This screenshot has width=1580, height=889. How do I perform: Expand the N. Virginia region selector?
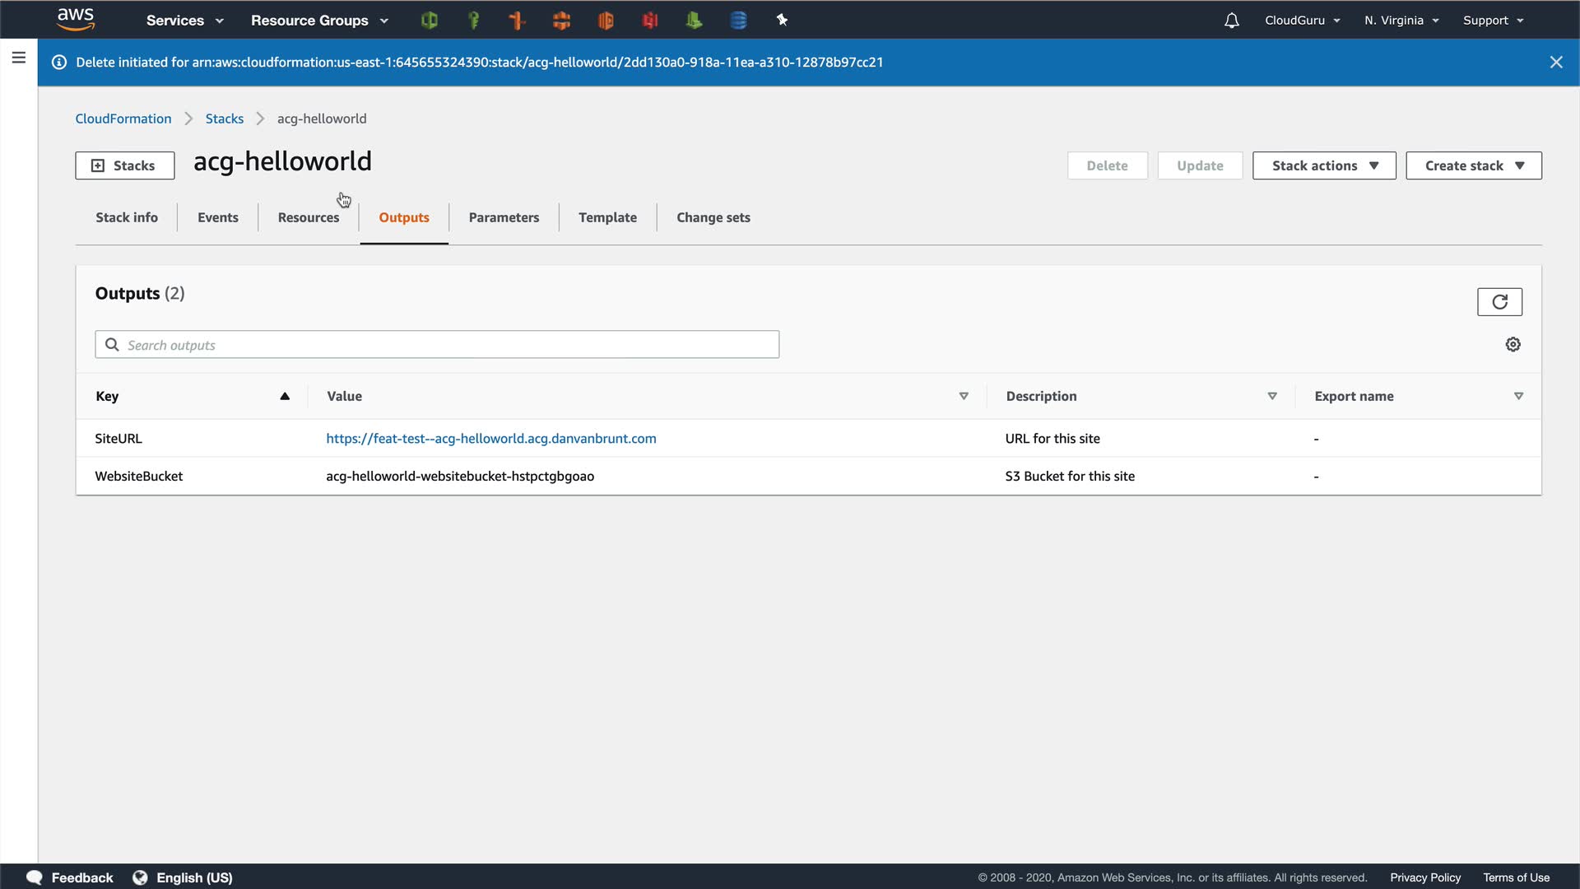pos(1401,21)
